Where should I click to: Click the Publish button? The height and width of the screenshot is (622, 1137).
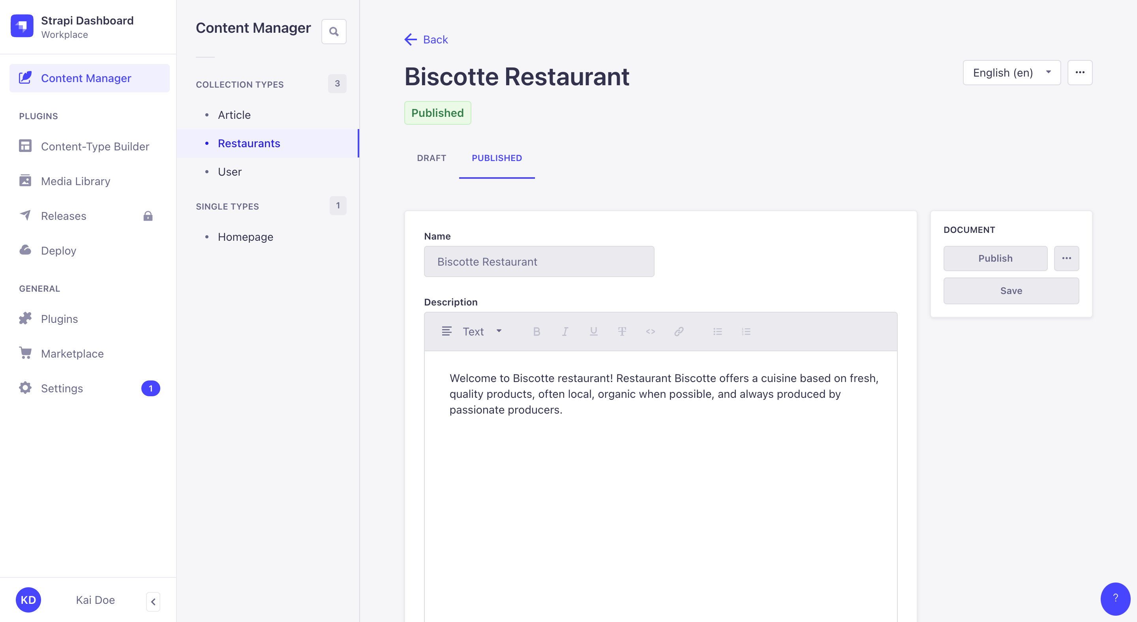[995, 258]
